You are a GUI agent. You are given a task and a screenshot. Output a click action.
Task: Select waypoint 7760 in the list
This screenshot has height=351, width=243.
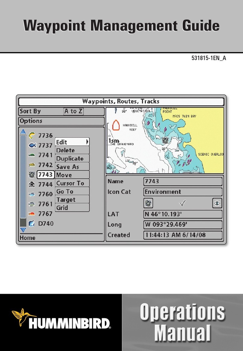coord(45,194)
